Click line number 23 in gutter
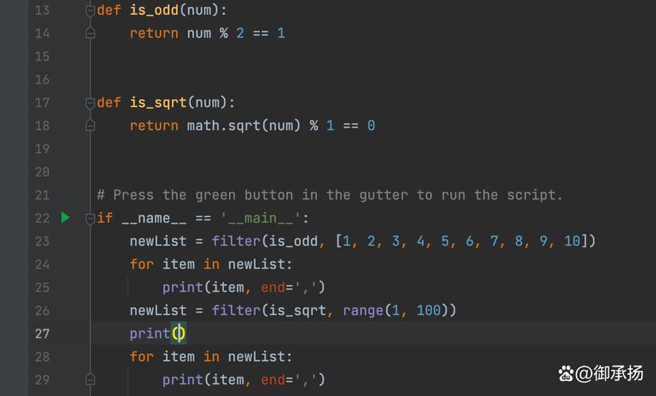This screenshot has width=656, height=396. coord(42,242)
